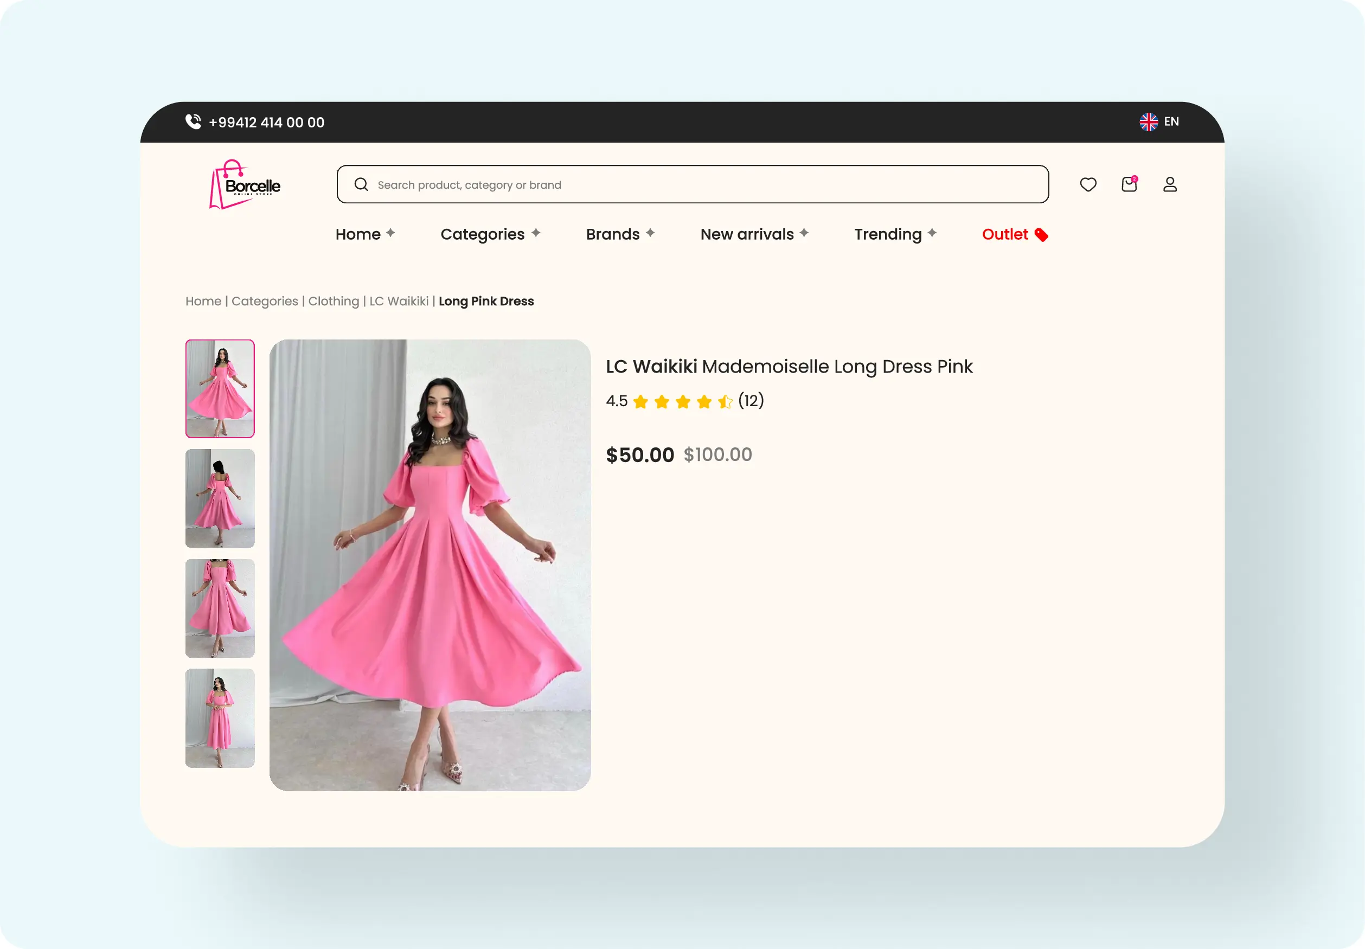Screen dimensions: 1365x949
Task: Click the Borcelle store logo
Action: [x=245, y=184]
